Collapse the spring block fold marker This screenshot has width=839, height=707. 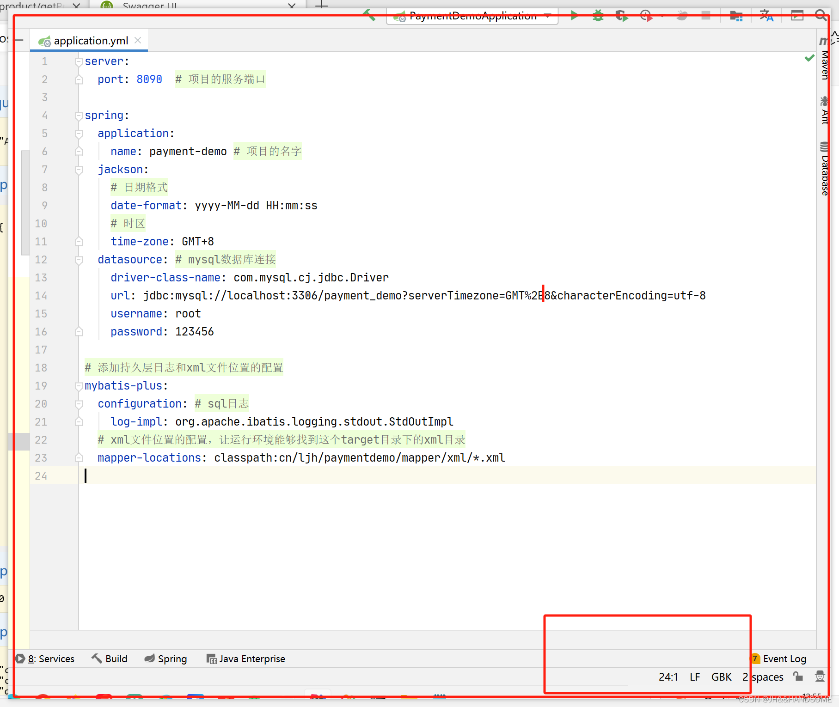click(x=79, y=116)
